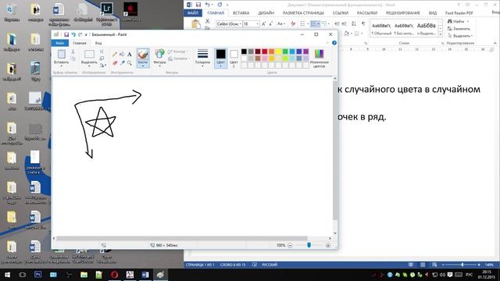Click the blue Help icon in Paint
The image size is (500, 281).
point(334,43)
